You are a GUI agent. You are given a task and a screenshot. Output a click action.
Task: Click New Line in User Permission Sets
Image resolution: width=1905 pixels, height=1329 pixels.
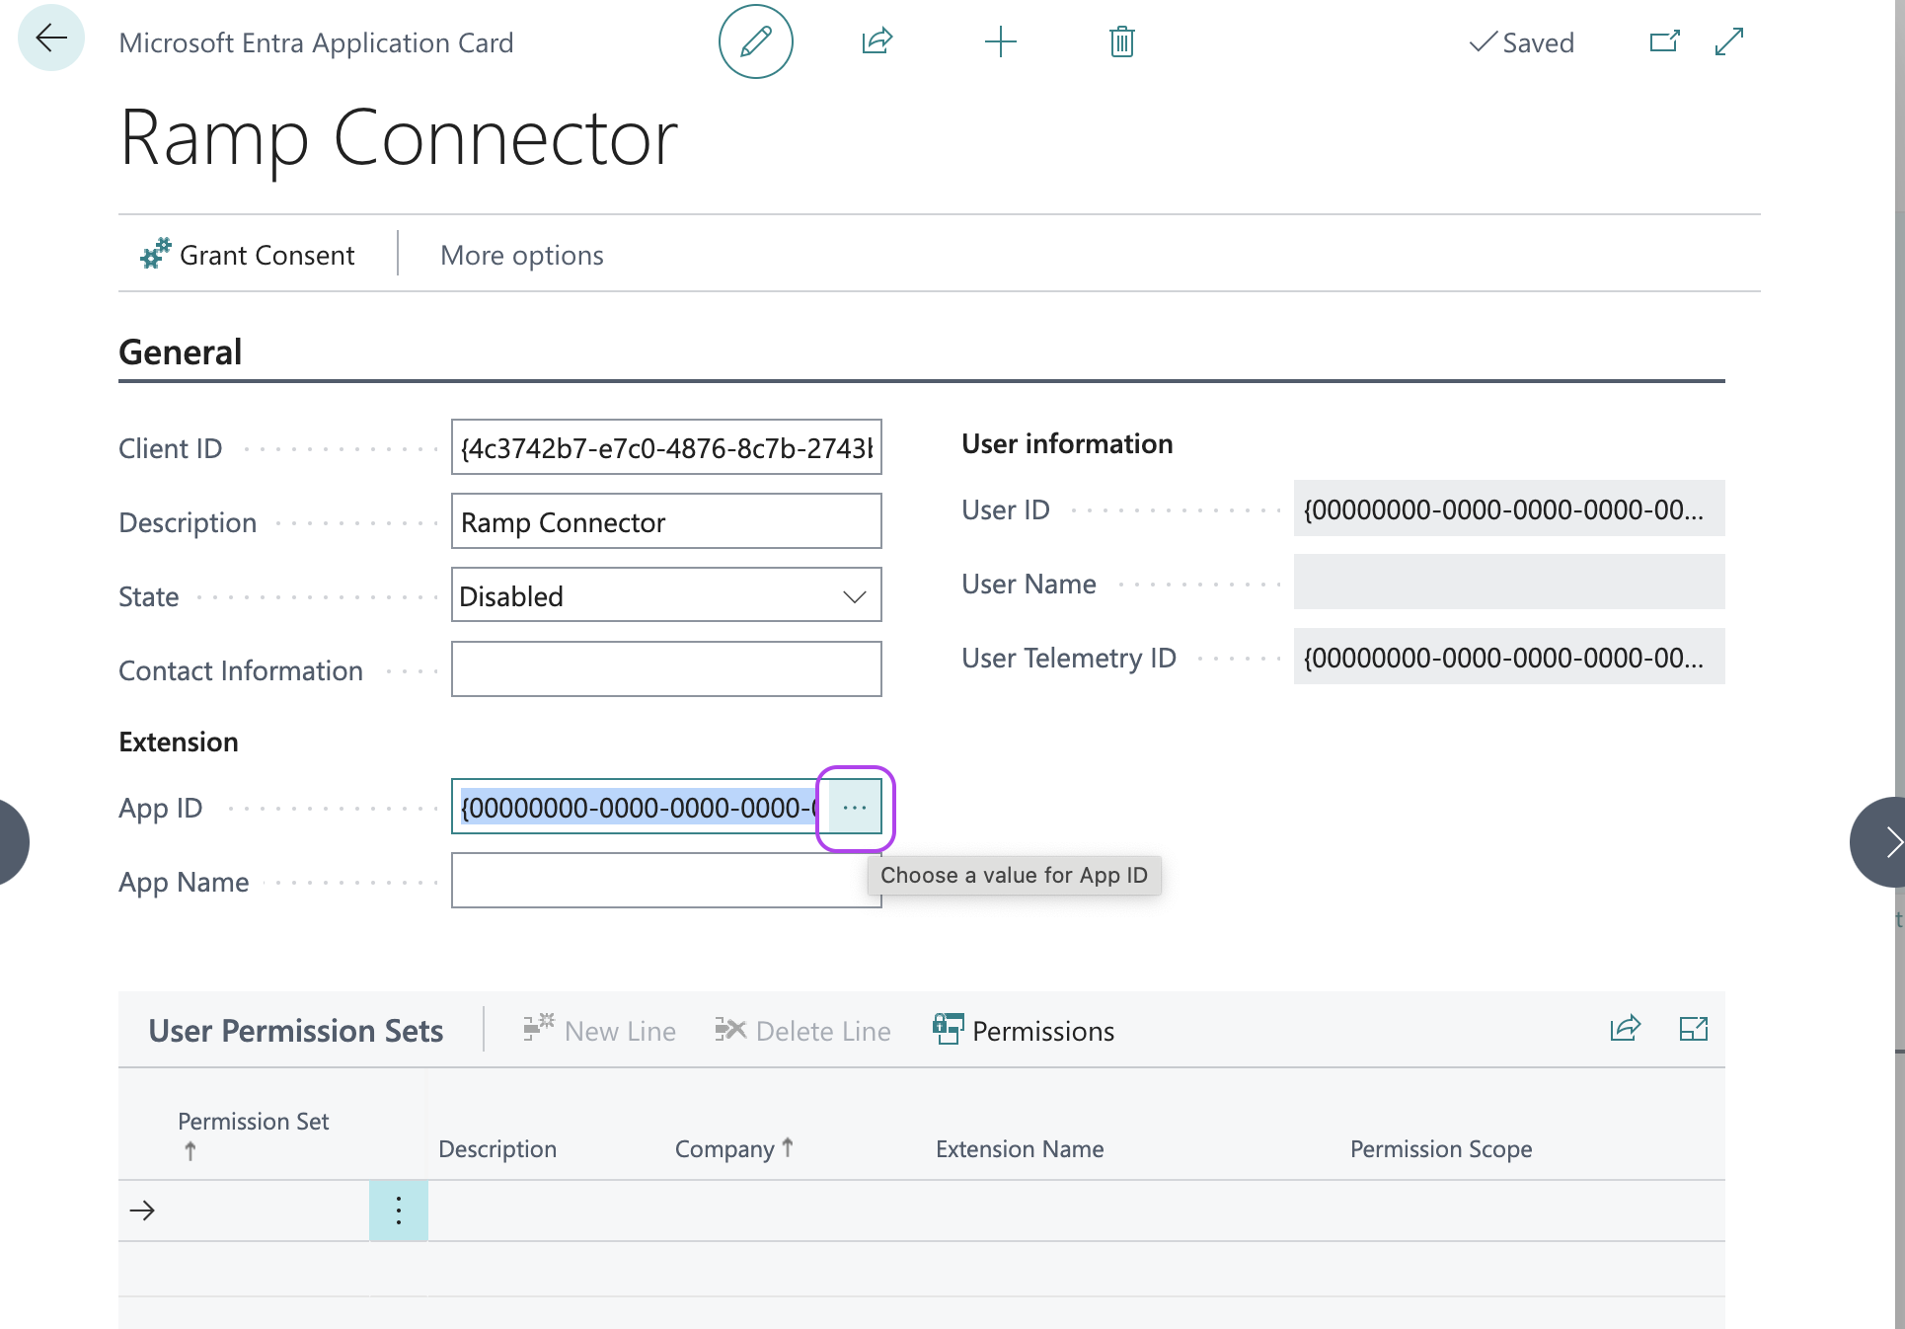coord(599,1030)
